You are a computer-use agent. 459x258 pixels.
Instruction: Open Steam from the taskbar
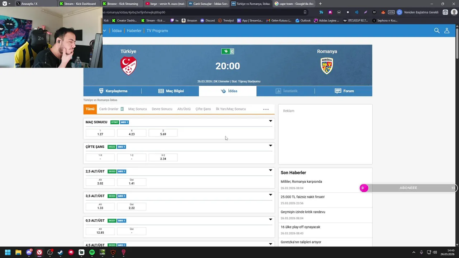click(60, 252)
